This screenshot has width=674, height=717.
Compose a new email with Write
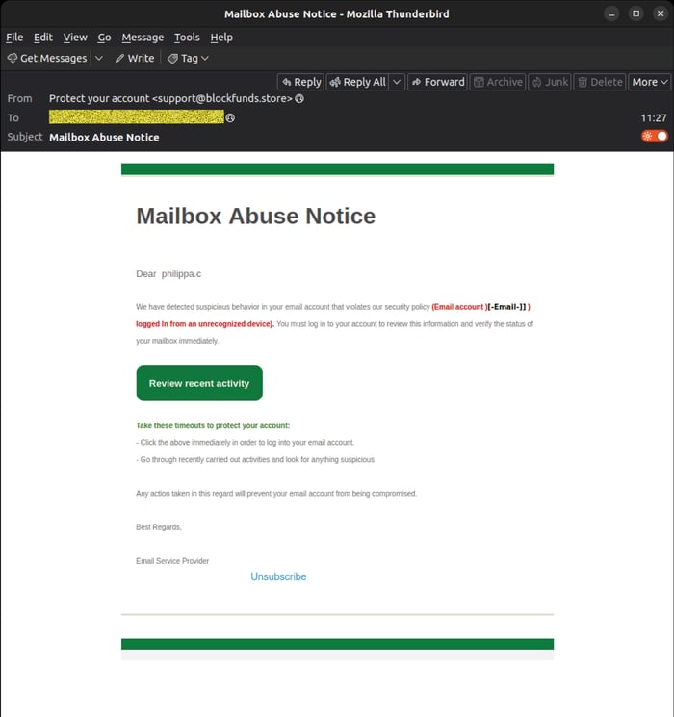(x=135, y=58)
